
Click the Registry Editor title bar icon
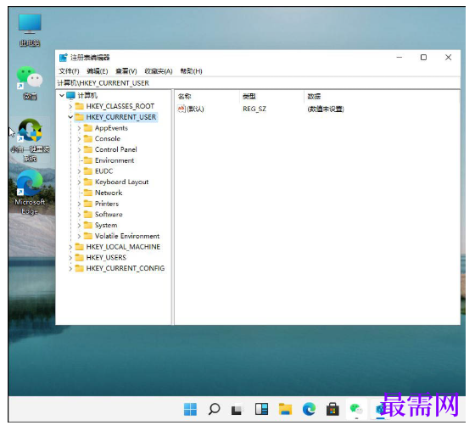point(64,58)
